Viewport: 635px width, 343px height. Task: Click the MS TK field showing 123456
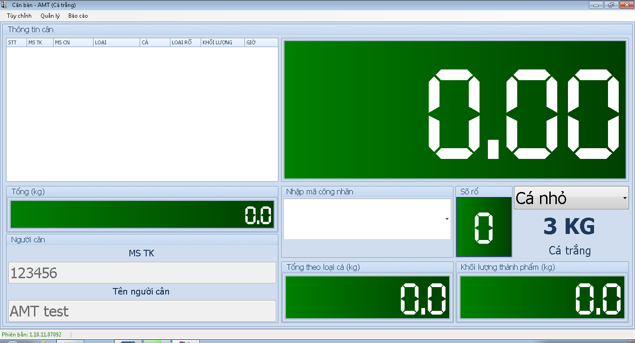point(142,273)
